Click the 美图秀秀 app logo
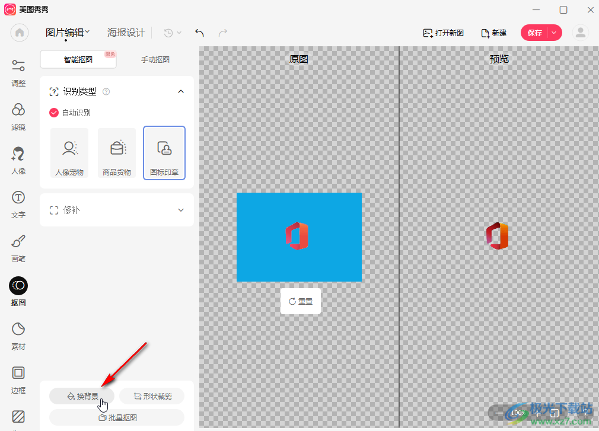This screenshot has height=431, width=599. click(10, 9)
